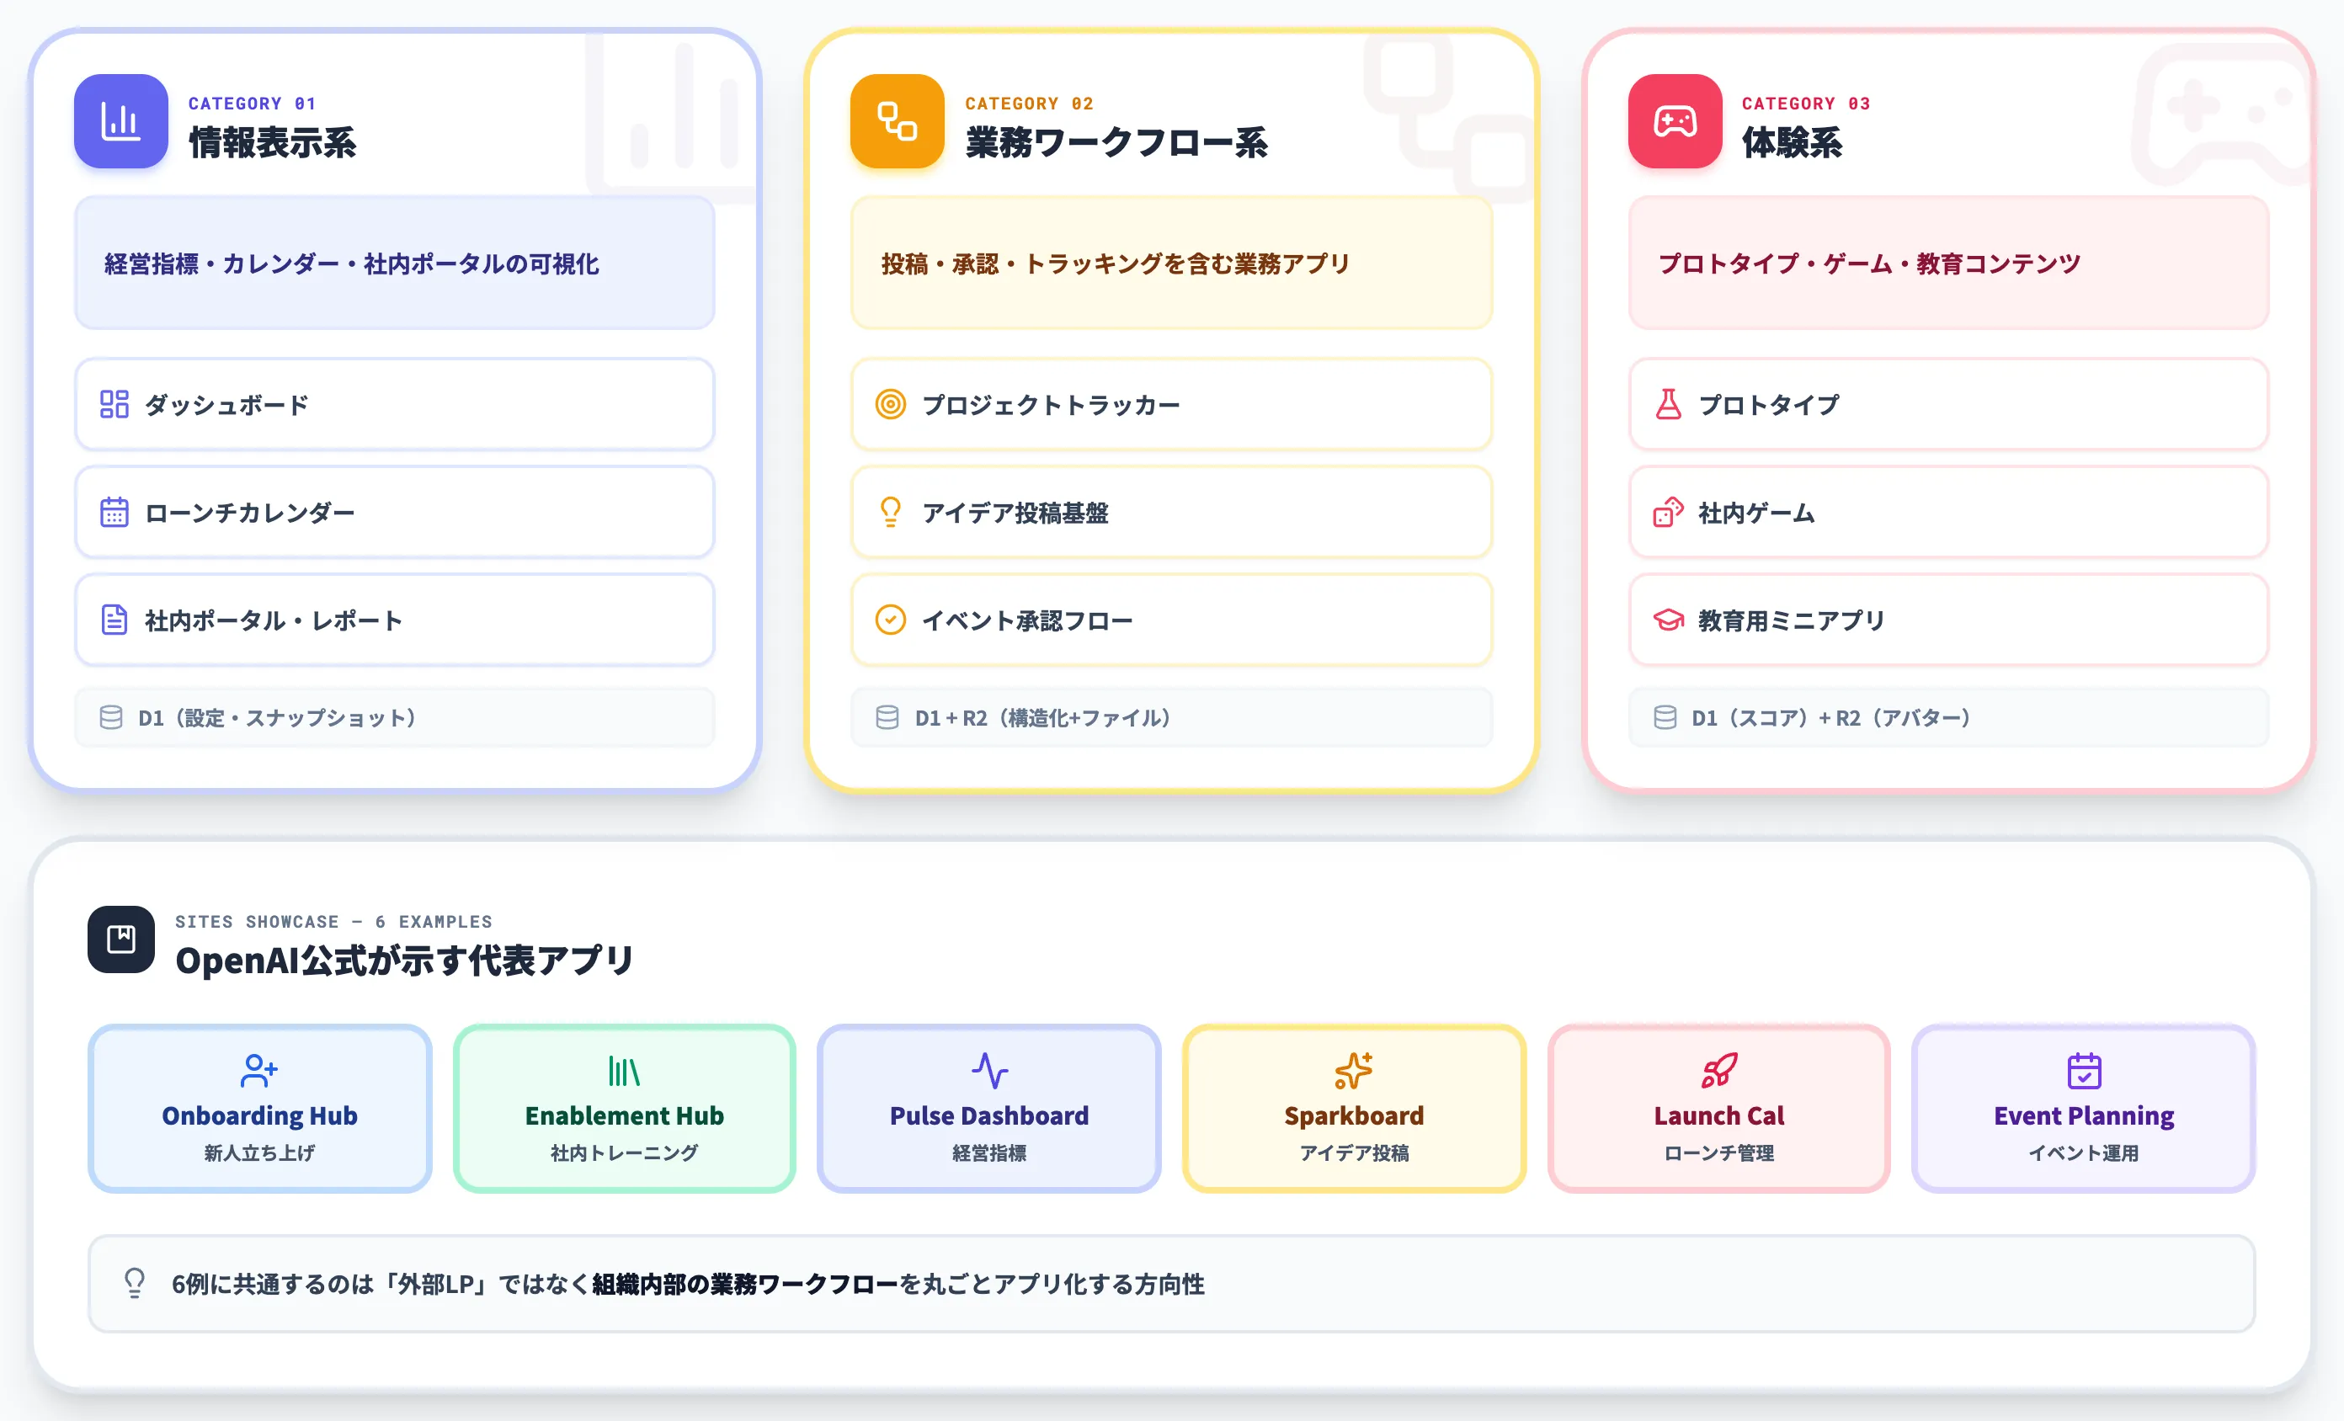Choose the プロトタイプ item
The image size is (2344, 1421).
pyautogui.click(x=1948, y=404)
